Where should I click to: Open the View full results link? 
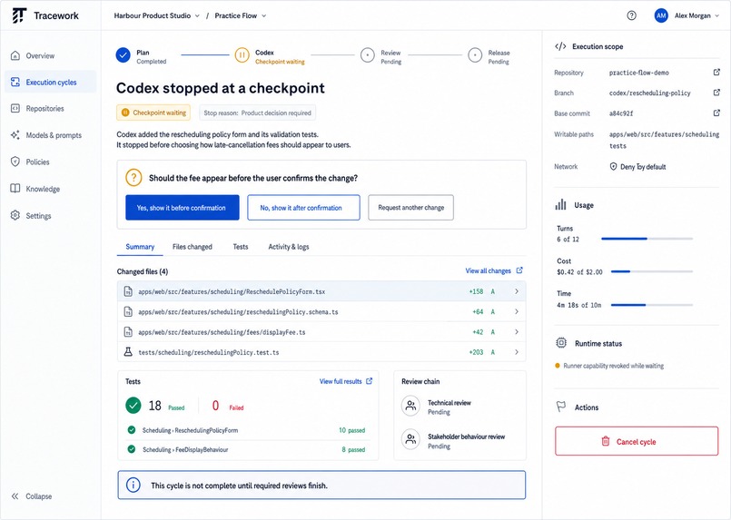tap(345, 380)
